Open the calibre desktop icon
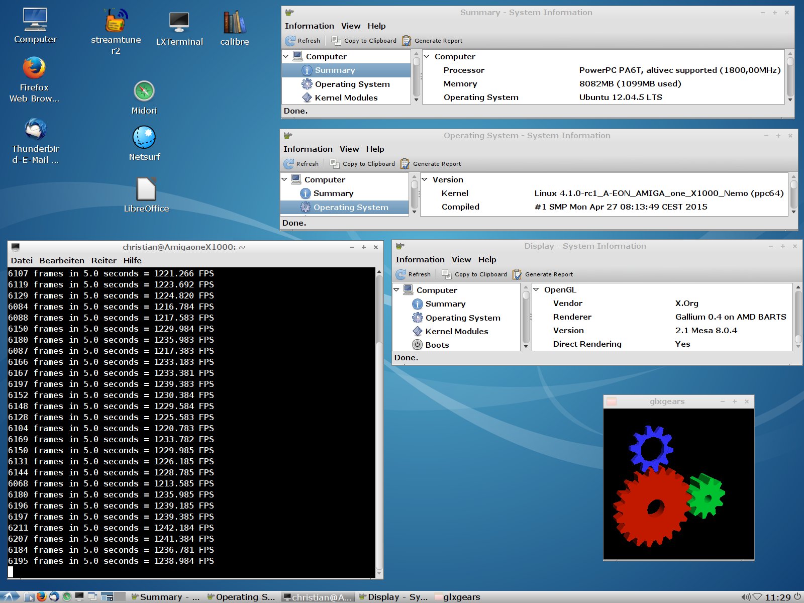Image resolution: width=804 pixels, height=603 pixels. point(234,24)
